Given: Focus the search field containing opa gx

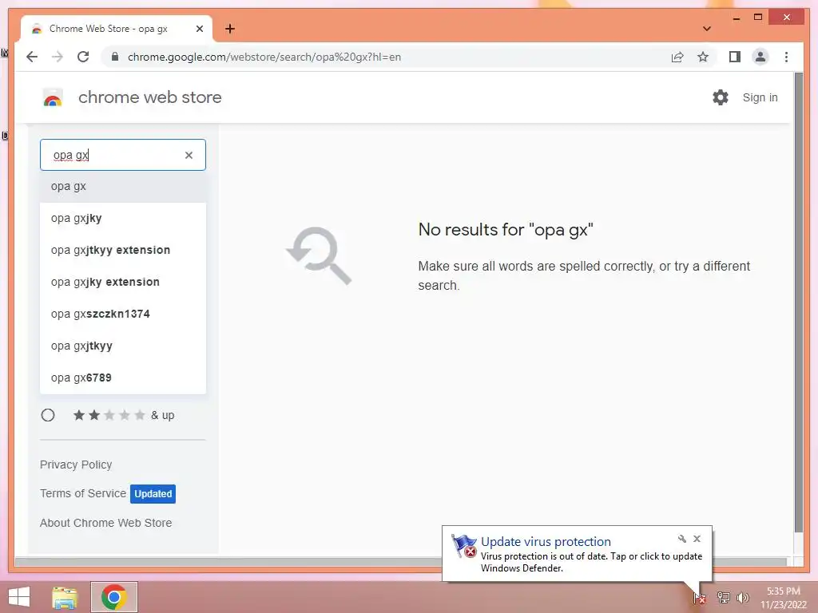Looking at the screenshot, I should point(122,155).
